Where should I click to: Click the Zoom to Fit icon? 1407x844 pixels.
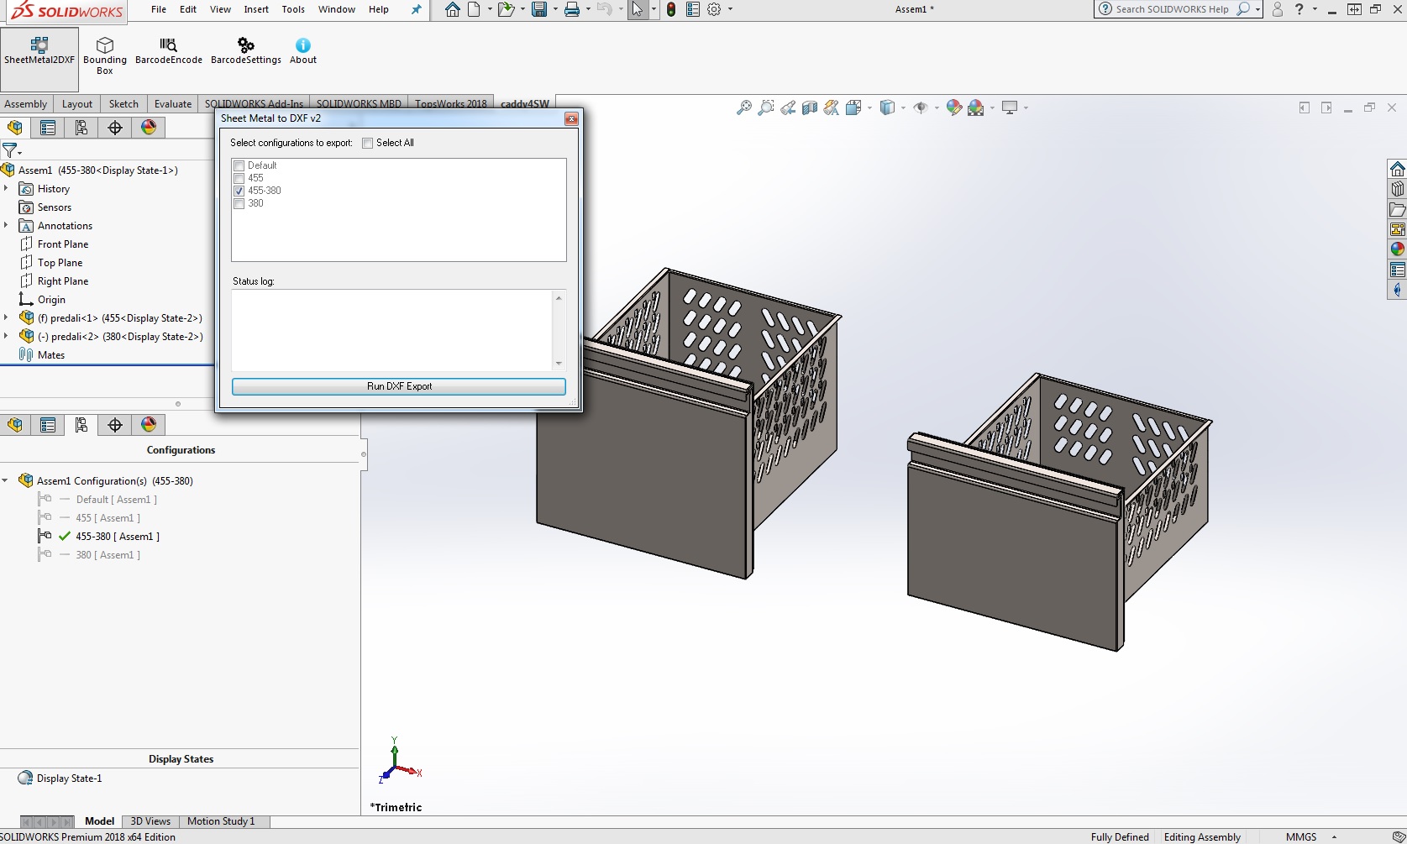tap(744, 107)
